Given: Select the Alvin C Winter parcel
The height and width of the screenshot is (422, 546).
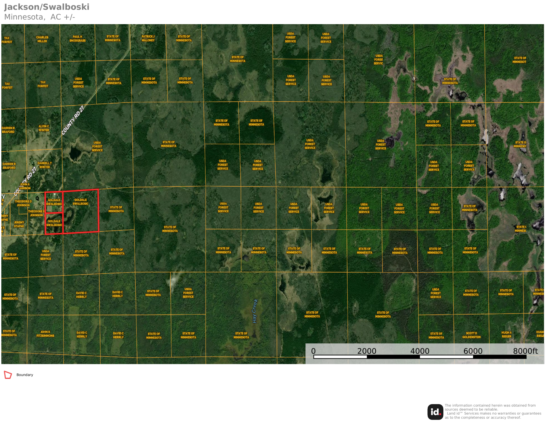Looking at the screenshot, I should pyautogui.click(x=44, y=128).
